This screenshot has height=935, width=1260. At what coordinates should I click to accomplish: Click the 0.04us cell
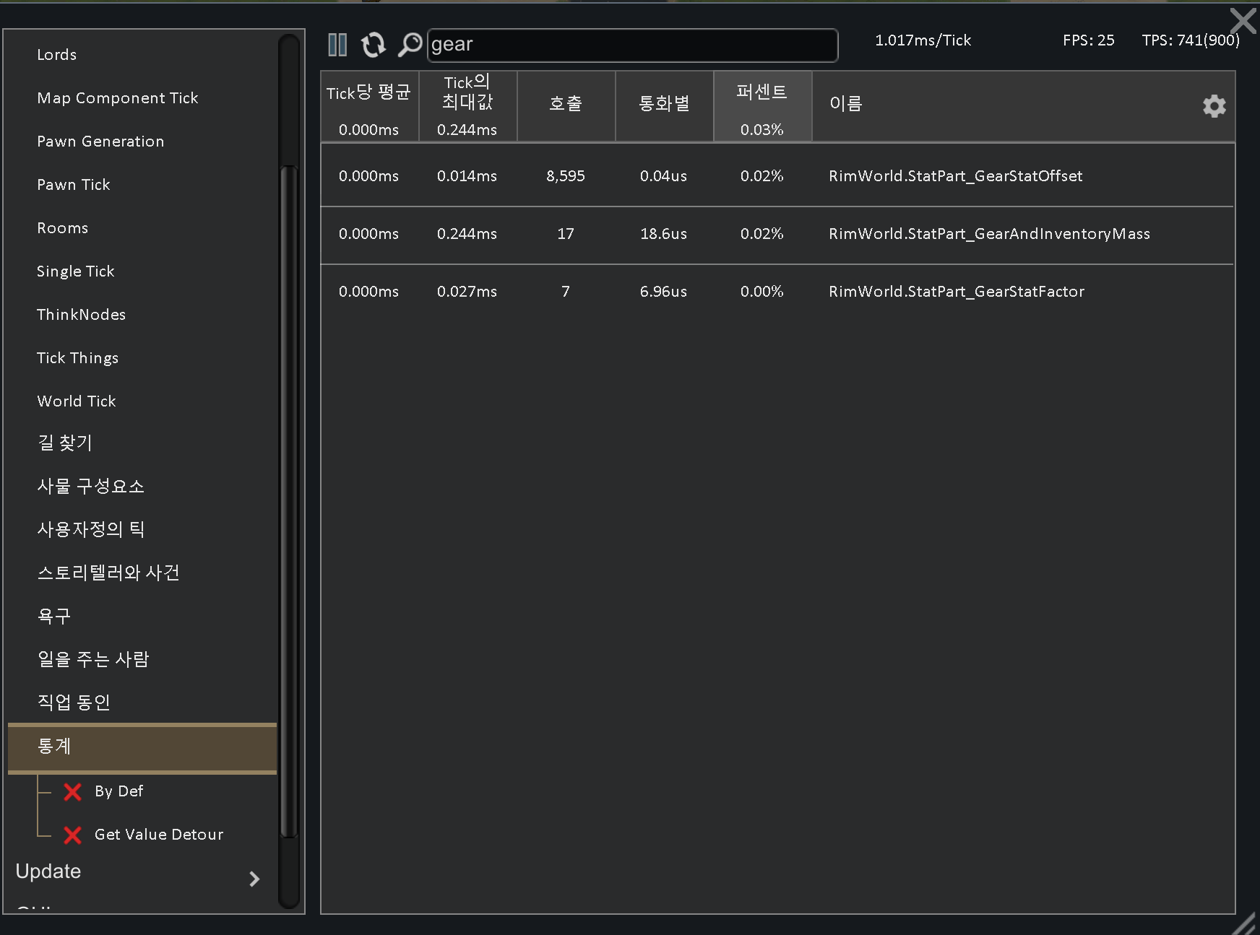pos(663,176)
